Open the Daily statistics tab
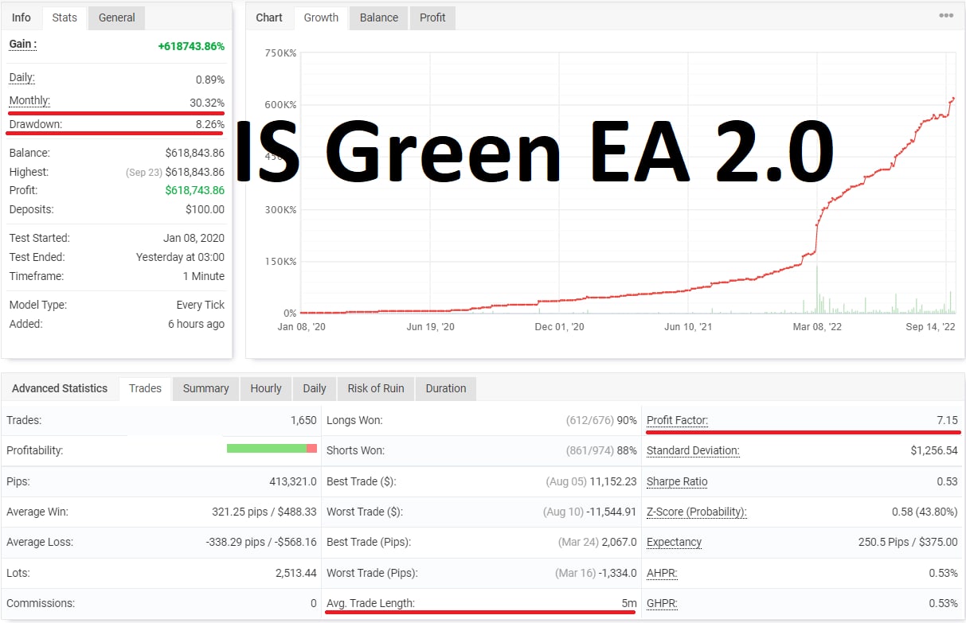 315,388
